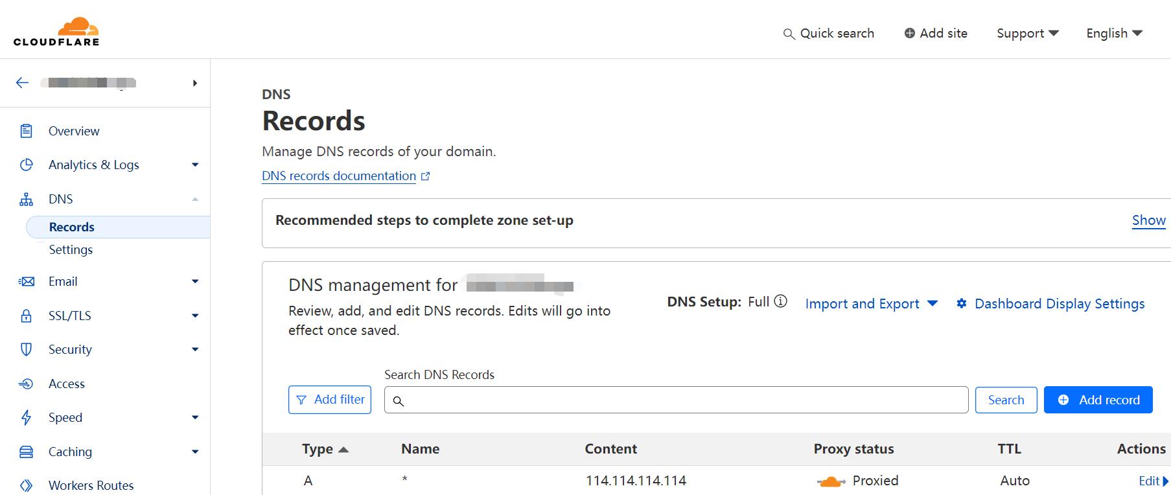Click the DNS Setup info icon
The width and height of the screenshot is (1171, 495).
[781, 301]
